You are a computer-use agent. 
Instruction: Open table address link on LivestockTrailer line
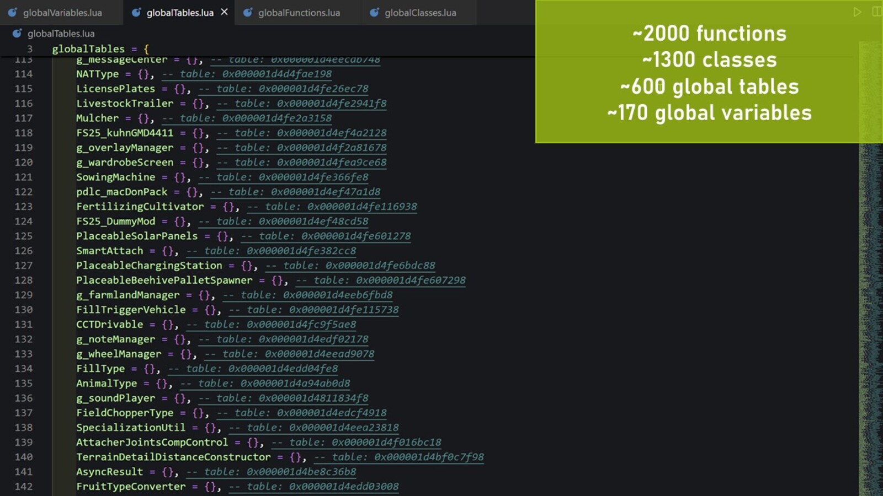[x=301, y=104]
